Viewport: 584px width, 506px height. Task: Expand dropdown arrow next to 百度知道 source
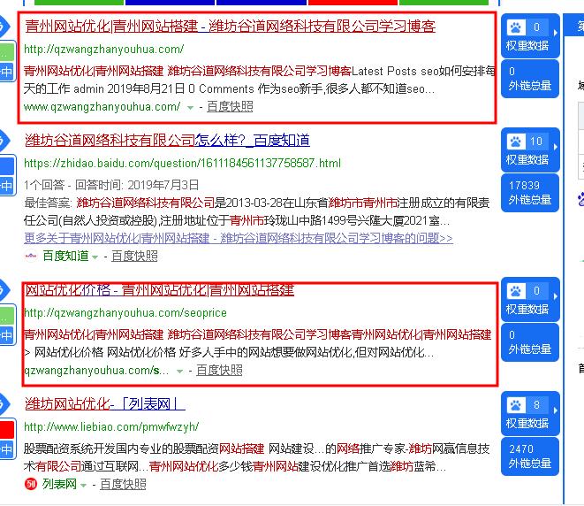point(95,257)
